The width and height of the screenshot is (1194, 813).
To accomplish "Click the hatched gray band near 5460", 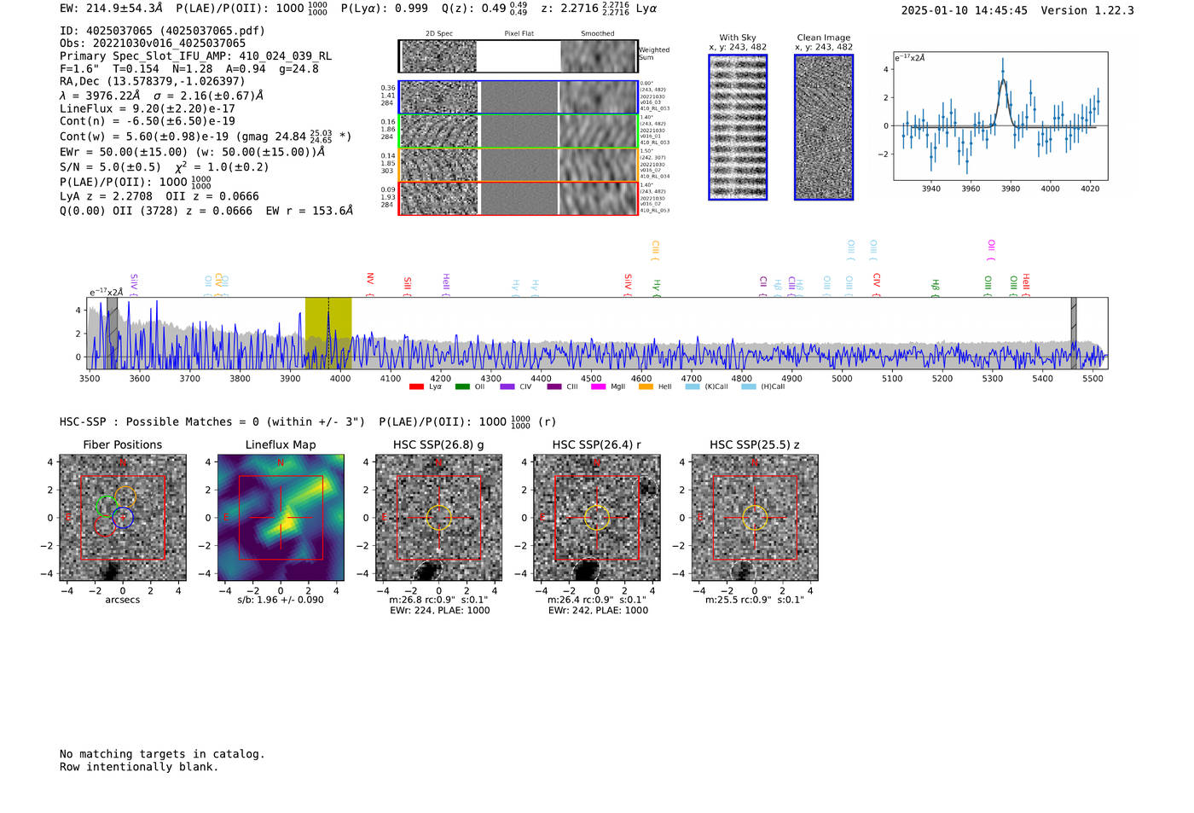I will point(1074,333).
